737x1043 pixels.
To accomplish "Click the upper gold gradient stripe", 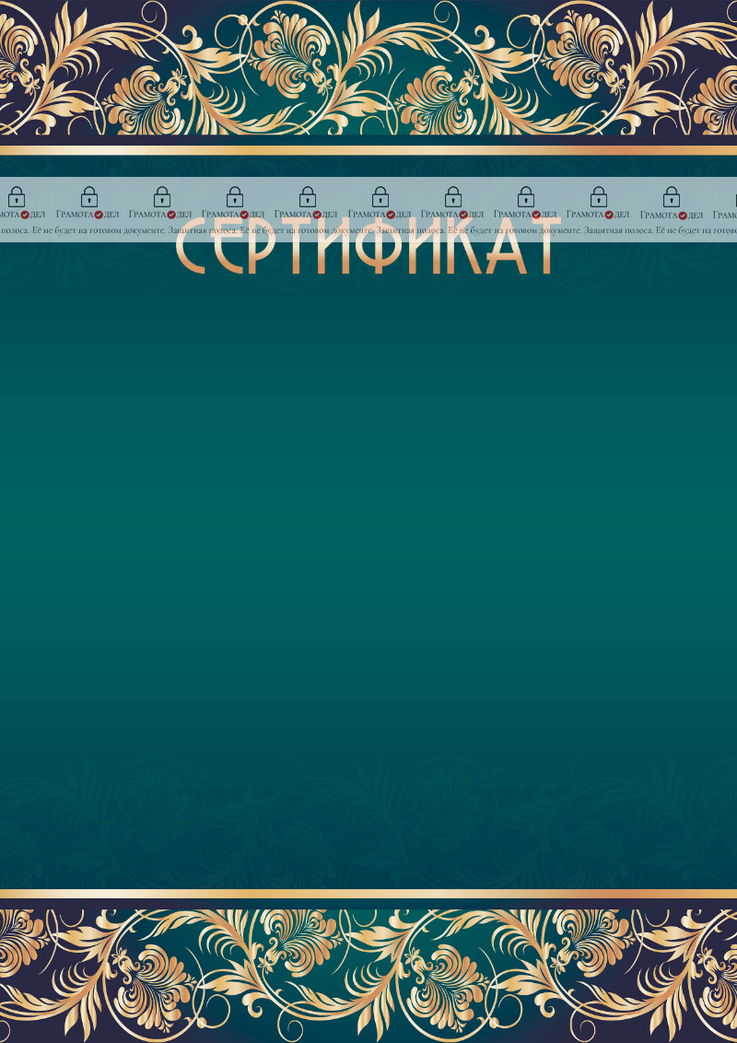I will 368,147.
